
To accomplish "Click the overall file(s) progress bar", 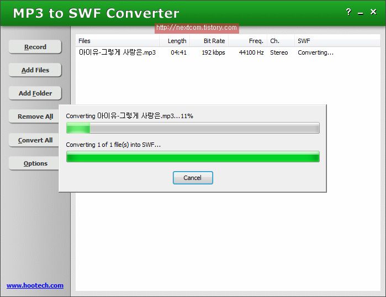I will [193, 156].
